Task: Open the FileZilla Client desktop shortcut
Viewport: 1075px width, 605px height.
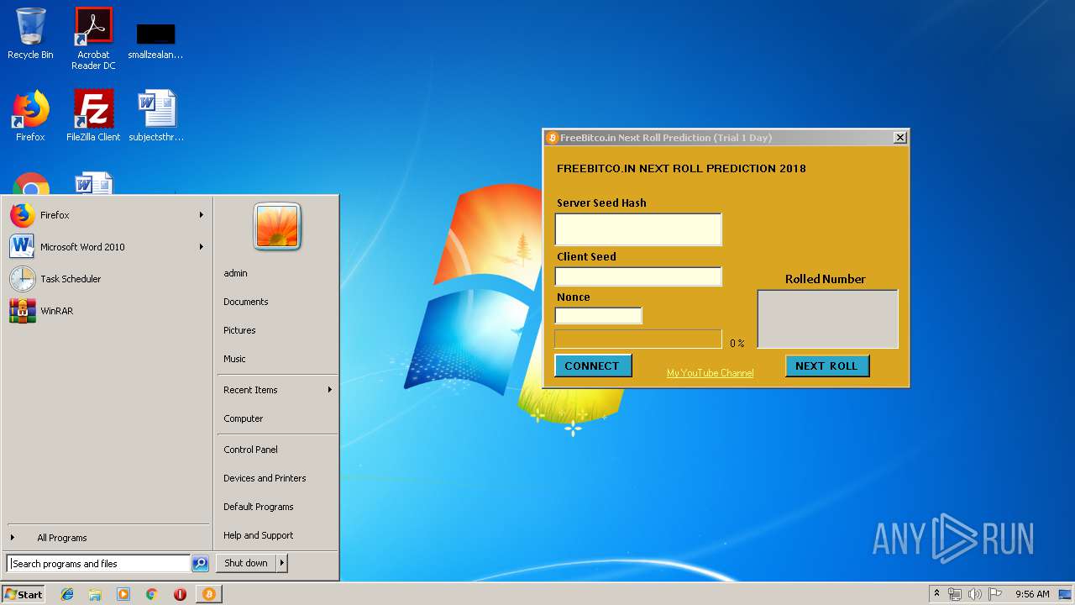Action: (93, 116)
